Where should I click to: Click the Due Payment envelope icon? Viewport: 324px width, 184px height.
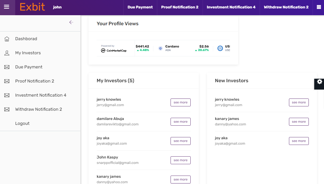click(x=7, y=67)
